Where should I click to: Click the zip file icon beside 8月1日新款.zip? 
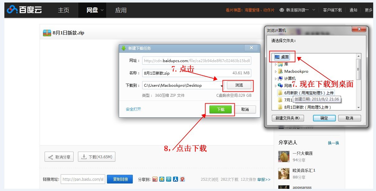47,32
